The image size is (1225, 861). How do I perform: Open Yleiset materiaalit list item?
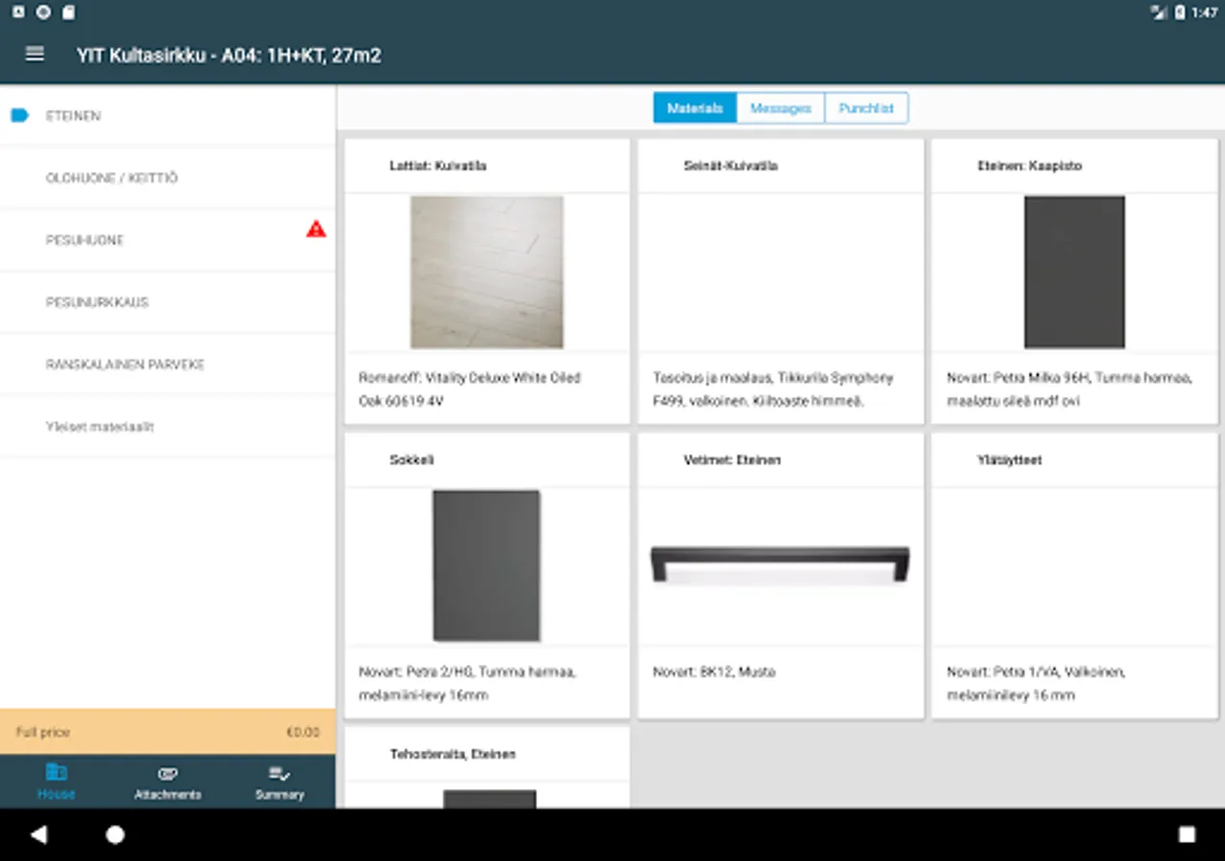click(x=167, y=427)
